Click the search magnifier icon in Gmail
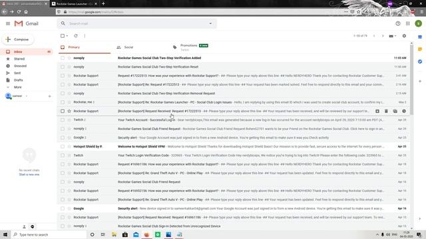 tap(63, 24)
